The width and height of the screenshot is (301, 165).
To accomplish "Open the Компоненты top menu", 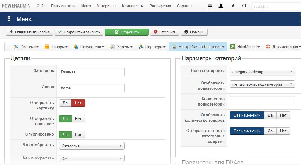I will 133,6.
